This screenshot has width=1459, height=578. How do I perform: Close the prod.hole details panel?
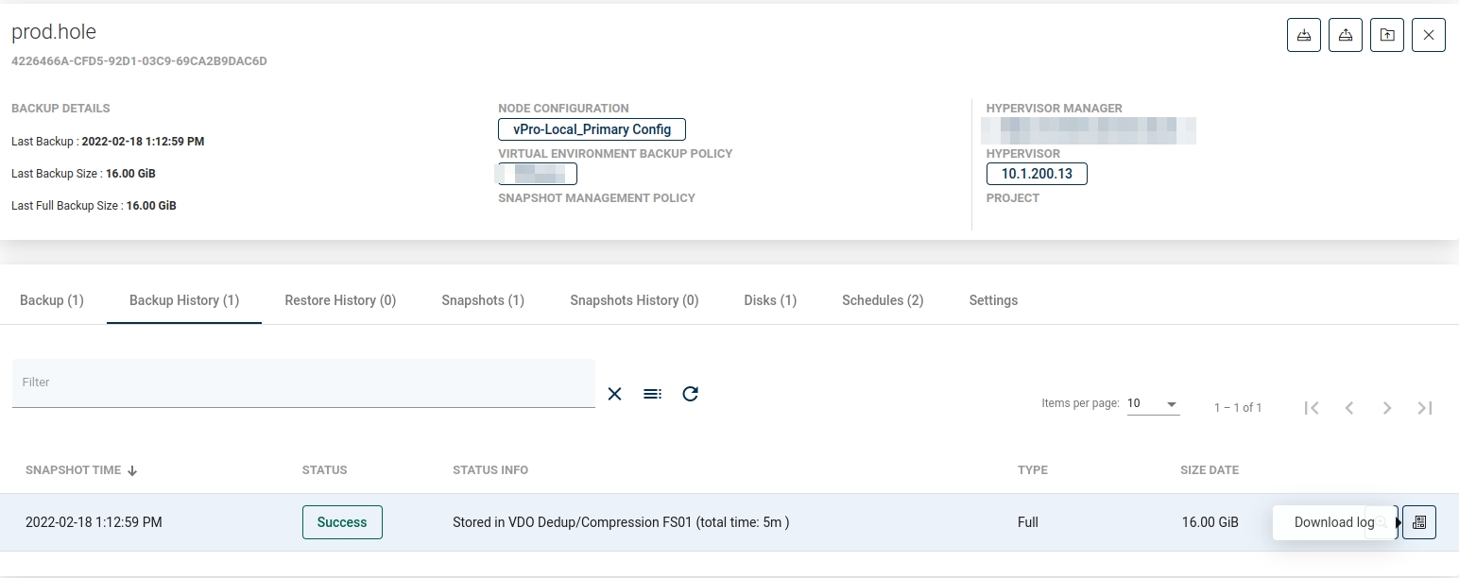pos(1428,35)
